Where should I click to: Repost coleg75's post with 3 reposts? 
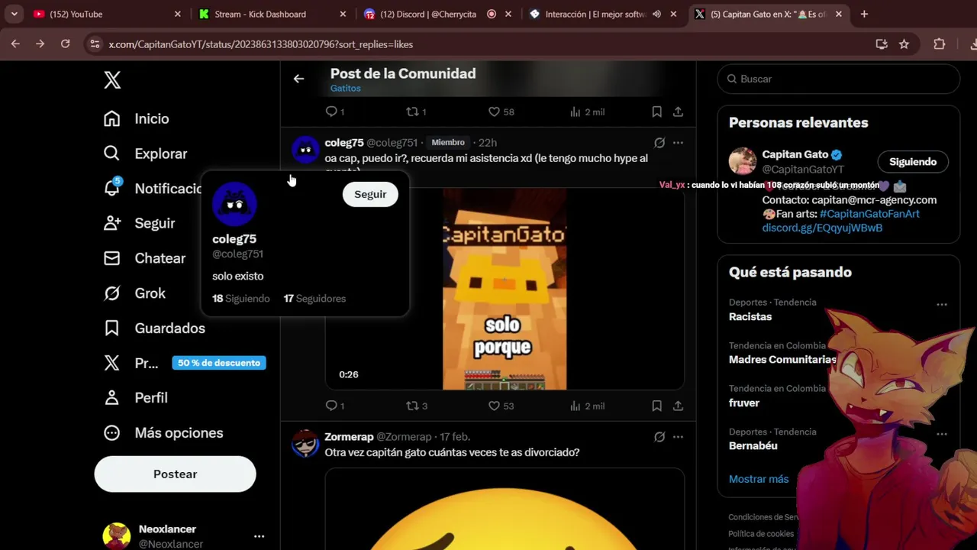[x=412, y=406]
